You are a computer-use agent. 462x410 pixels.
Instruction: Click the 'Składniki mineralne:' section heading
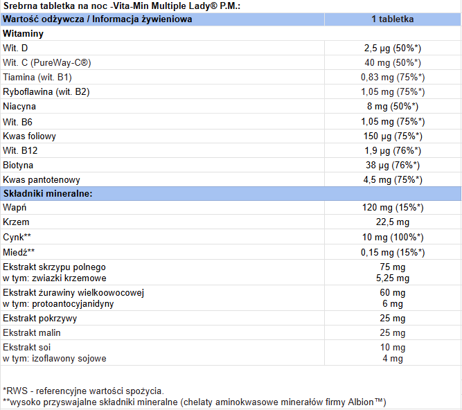coord(48,193)
